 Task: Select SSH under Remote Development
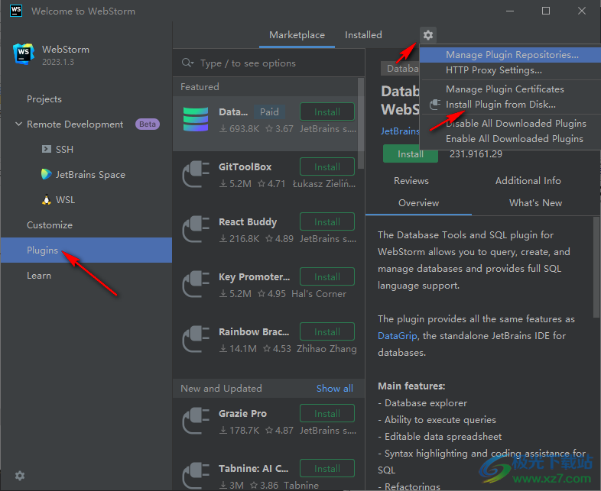point(64,149)
